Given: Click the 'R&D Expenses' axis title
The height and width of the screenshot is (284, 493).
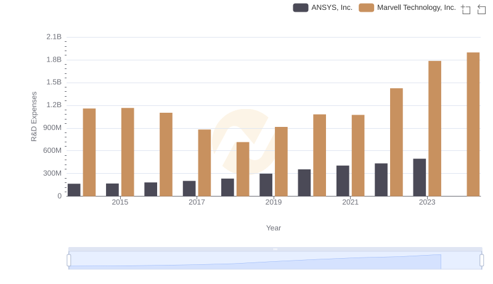Looking at the screenshot, I should pos(34,116).
